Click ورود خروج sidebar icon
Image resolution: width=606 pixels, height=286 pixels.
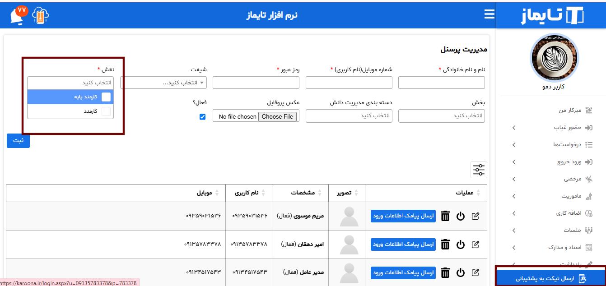click(x=588, y=162)
